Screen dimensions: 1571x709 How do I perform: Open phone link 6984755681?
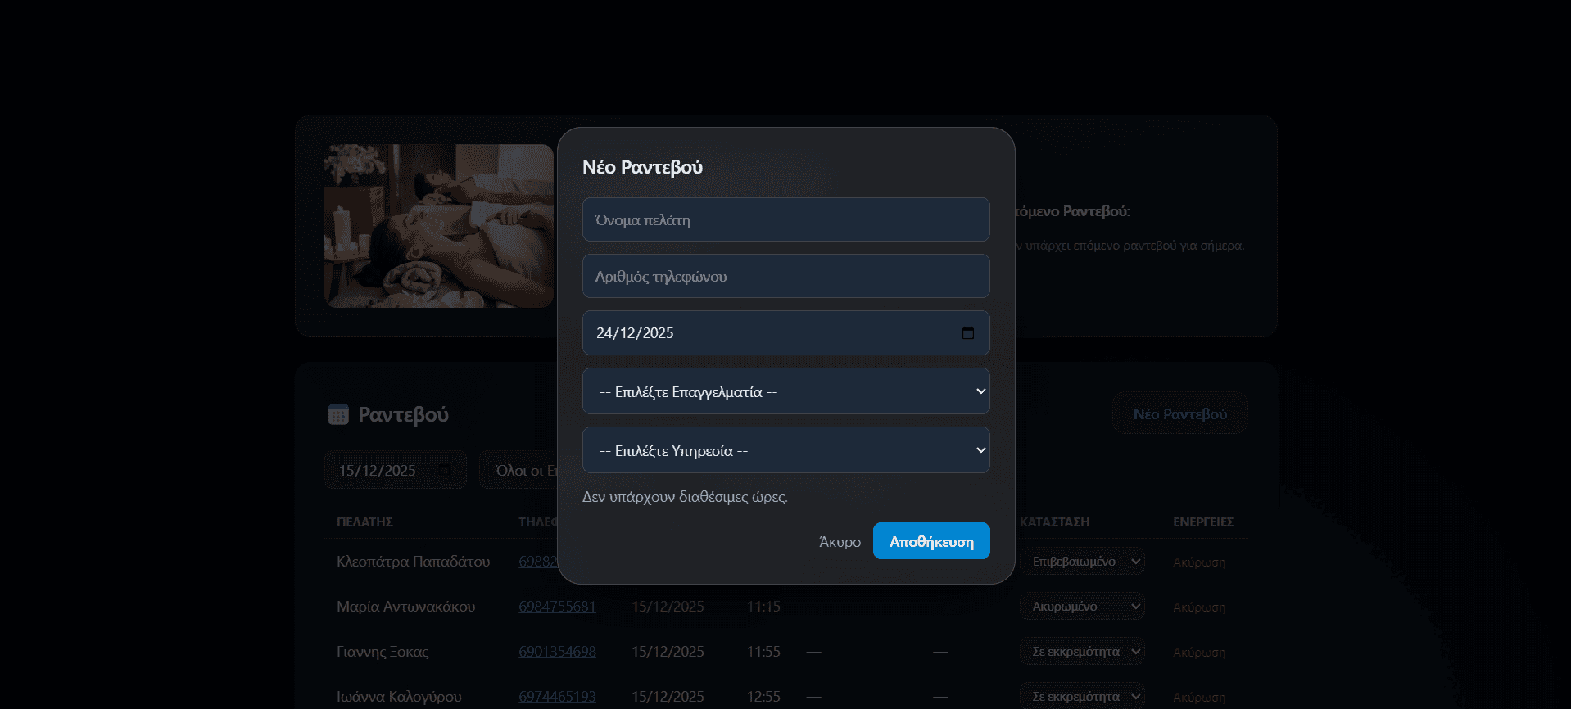point(557,607)
